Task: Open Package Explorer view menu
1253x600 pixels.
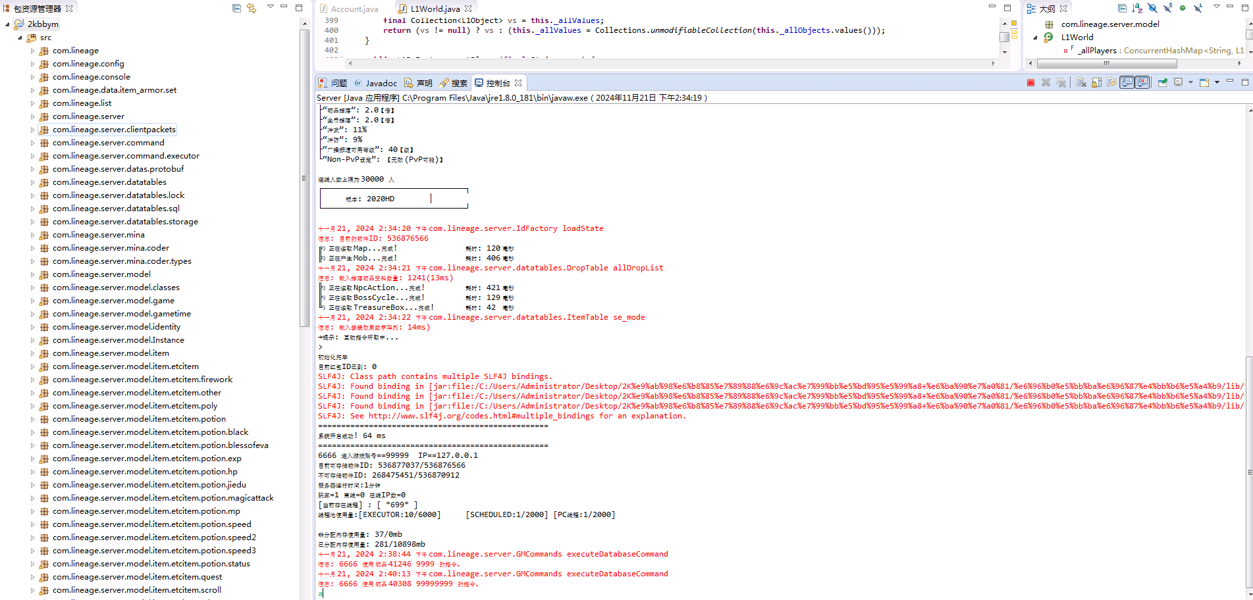Action: pos(270,7)
